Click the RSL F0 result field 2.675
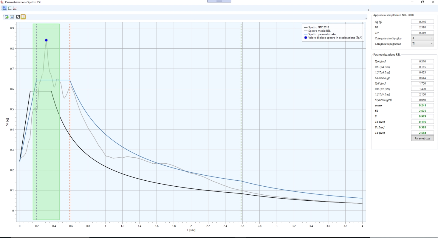This screenshot has height=238, width=438. [422, 111]
